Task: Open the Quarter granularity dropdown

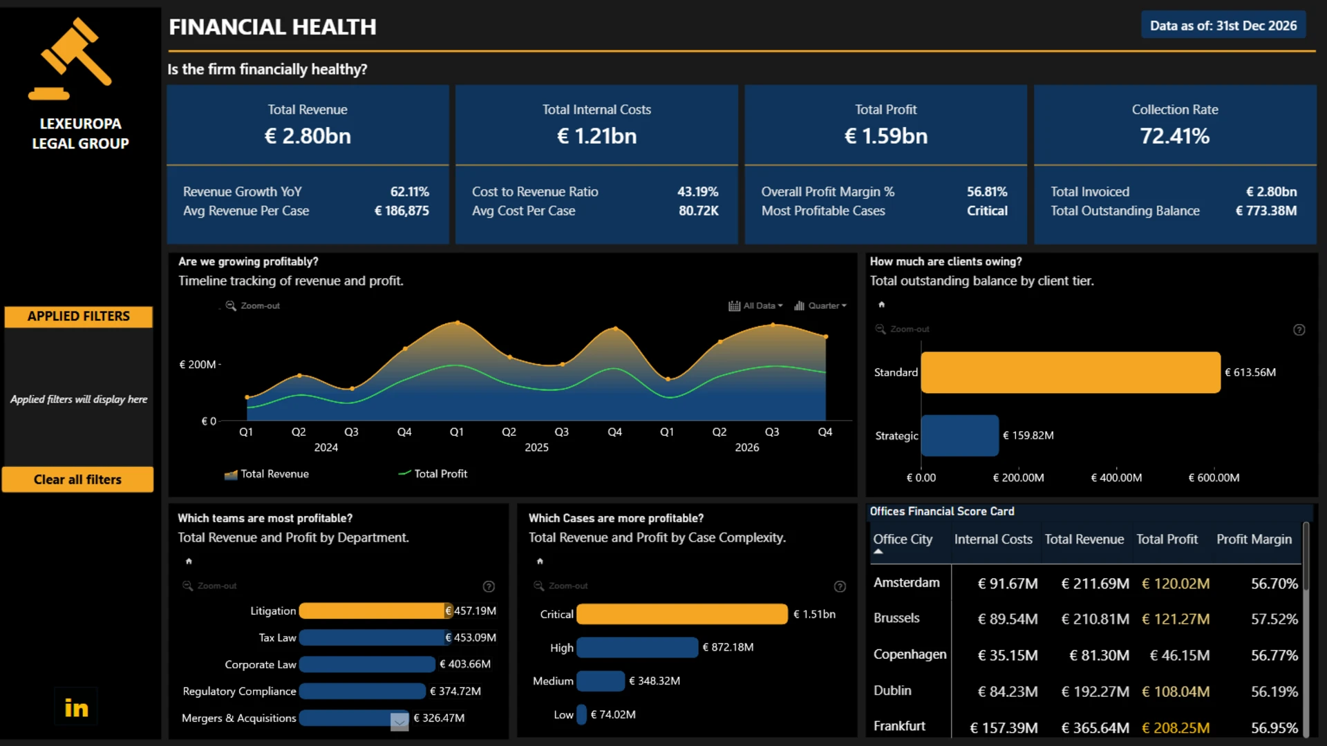Action: (820, 305)
